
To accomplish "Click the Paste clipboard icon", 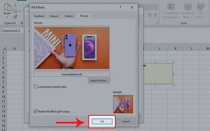I will (7, 7).
